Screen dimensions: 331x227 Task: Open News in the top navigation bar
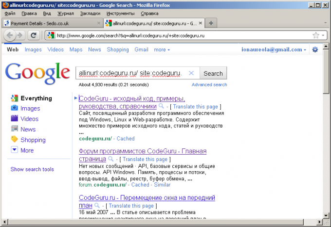pyautogui.click(x=94, y=49)
